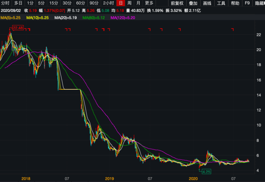This screenshot has height=182, width=265.
Task: Activate the 画线 drawing tool
Action: (207, 3)
